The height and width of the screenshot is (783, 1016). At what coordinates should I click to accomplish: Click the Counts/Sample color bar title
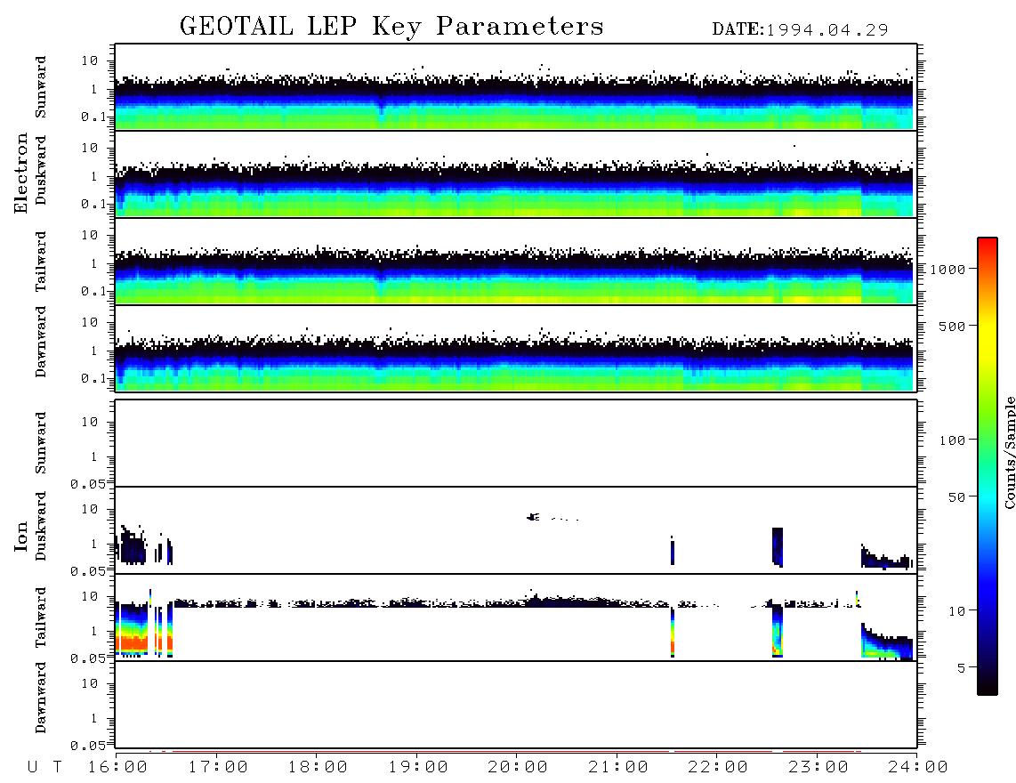click(x=1009, y=452)
